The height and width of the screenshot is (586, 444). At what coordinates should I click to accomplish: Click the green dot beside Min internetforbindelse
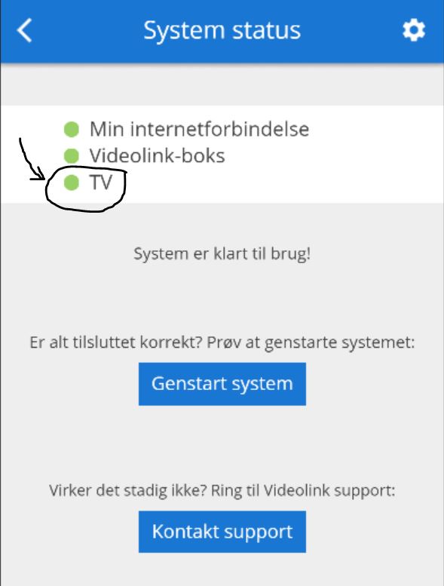72,129
